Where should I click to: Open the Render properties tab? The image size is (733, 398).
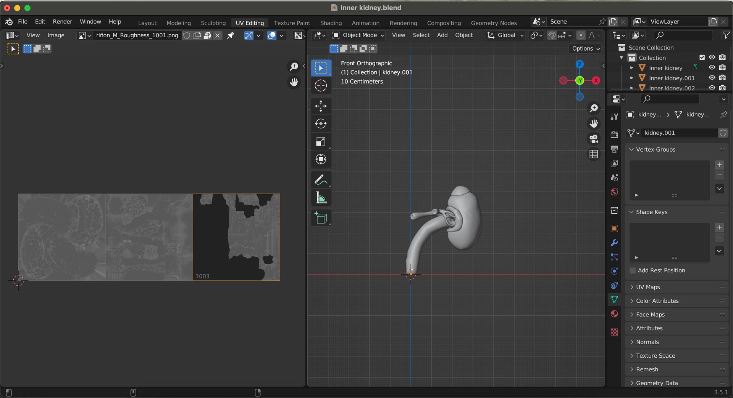click(x=614, y=135)
